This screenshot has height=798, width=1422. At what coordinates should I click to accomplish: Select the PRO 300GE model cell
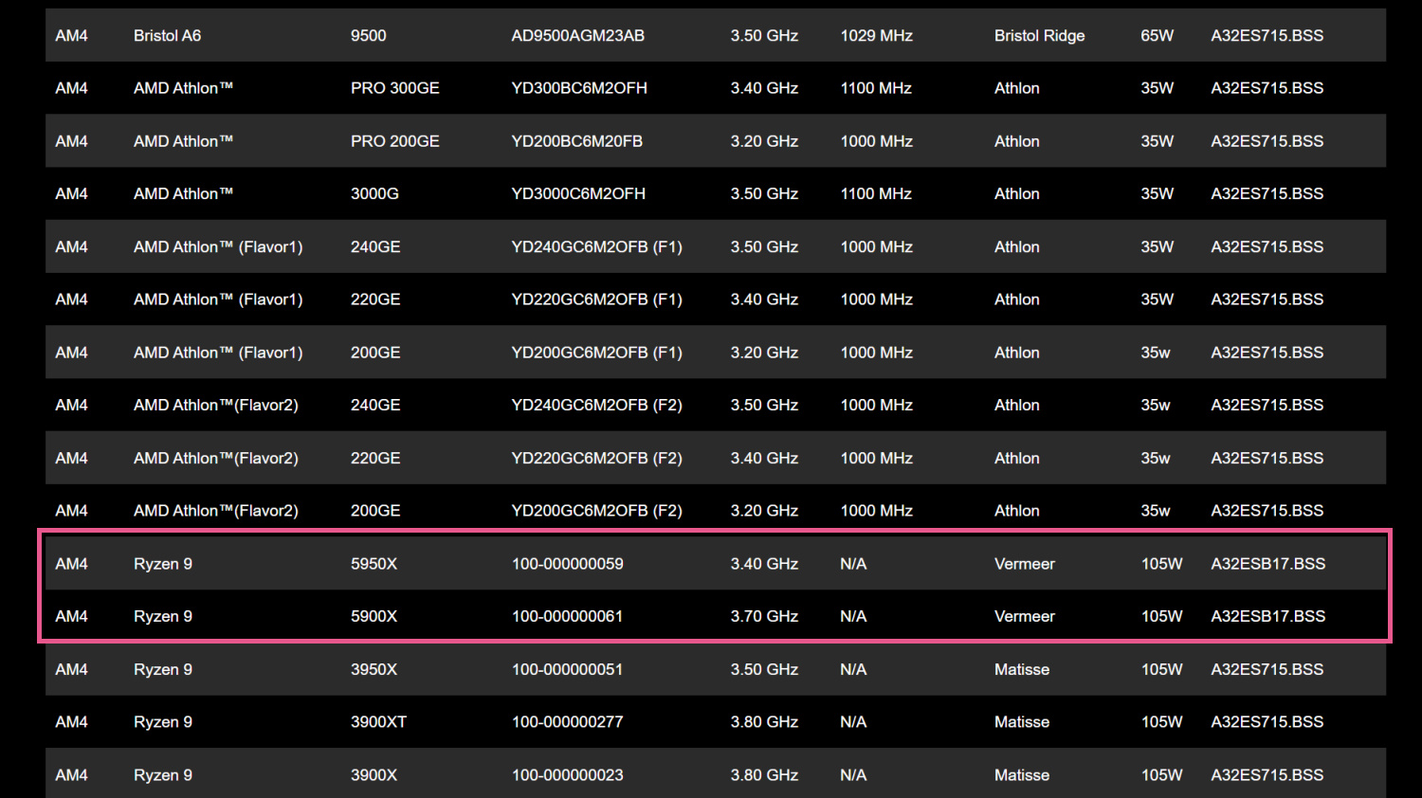[x=394, y=88]
